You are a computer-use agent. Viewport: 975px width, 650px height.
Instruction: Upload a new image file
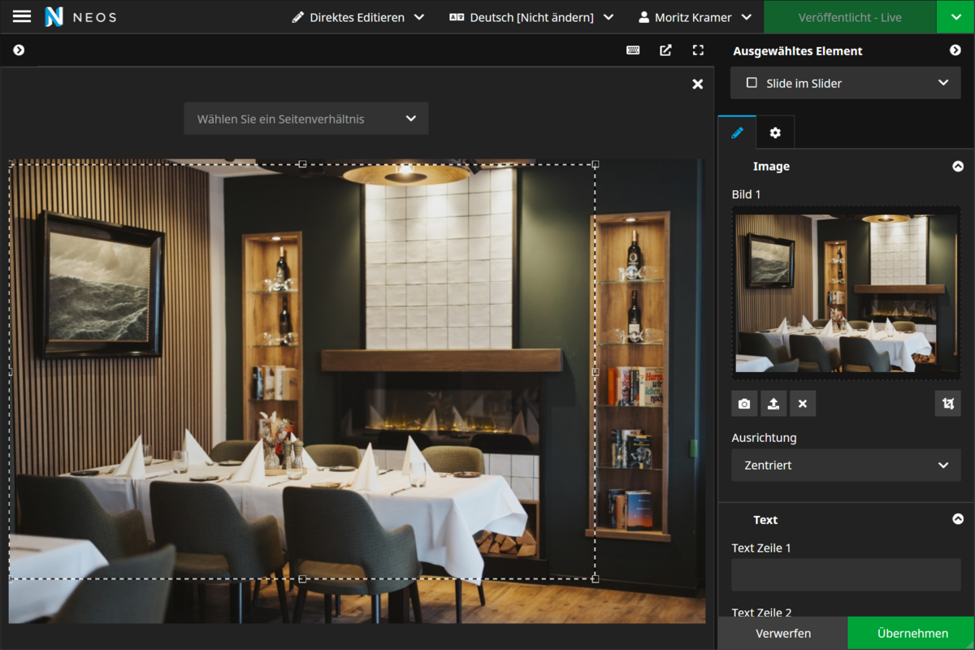point(773,404)
